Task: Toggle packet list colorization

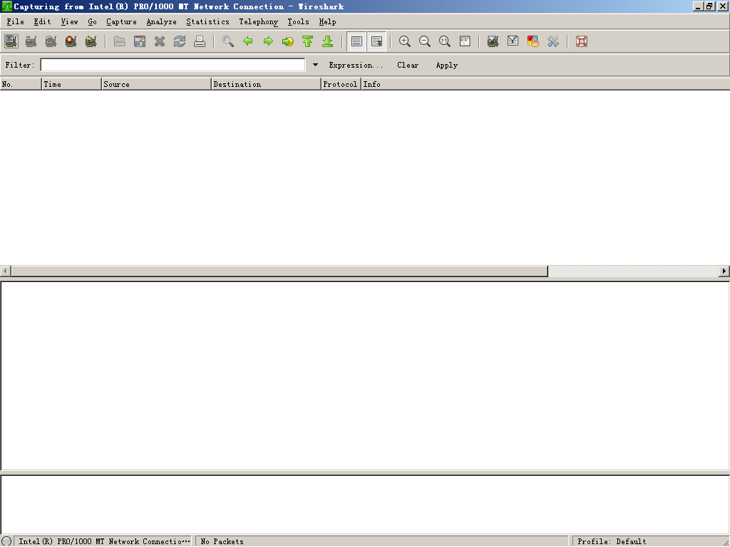Action: (356, 41)
